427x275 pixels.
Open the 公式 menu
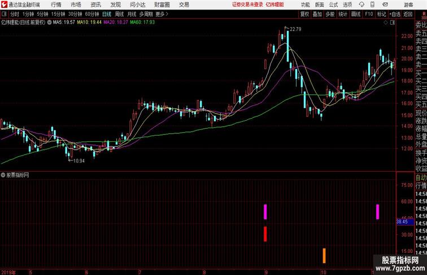pos(333,5)
